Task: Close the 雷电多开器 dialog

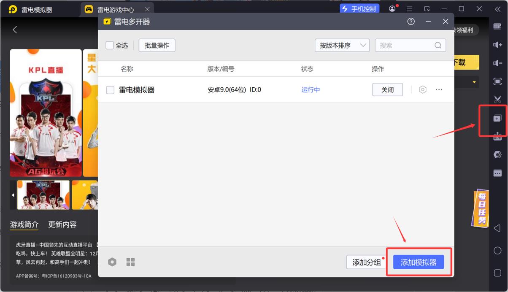Action: [x=446, y=22]
